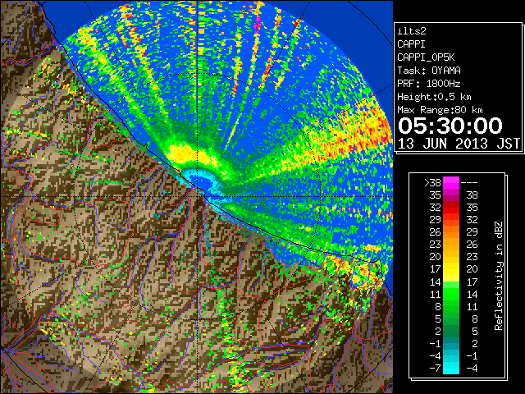This screenshot has width=525, height=394.
Task: Click the "-7" label at legend bottom
Action: click(x=435, y=369)
